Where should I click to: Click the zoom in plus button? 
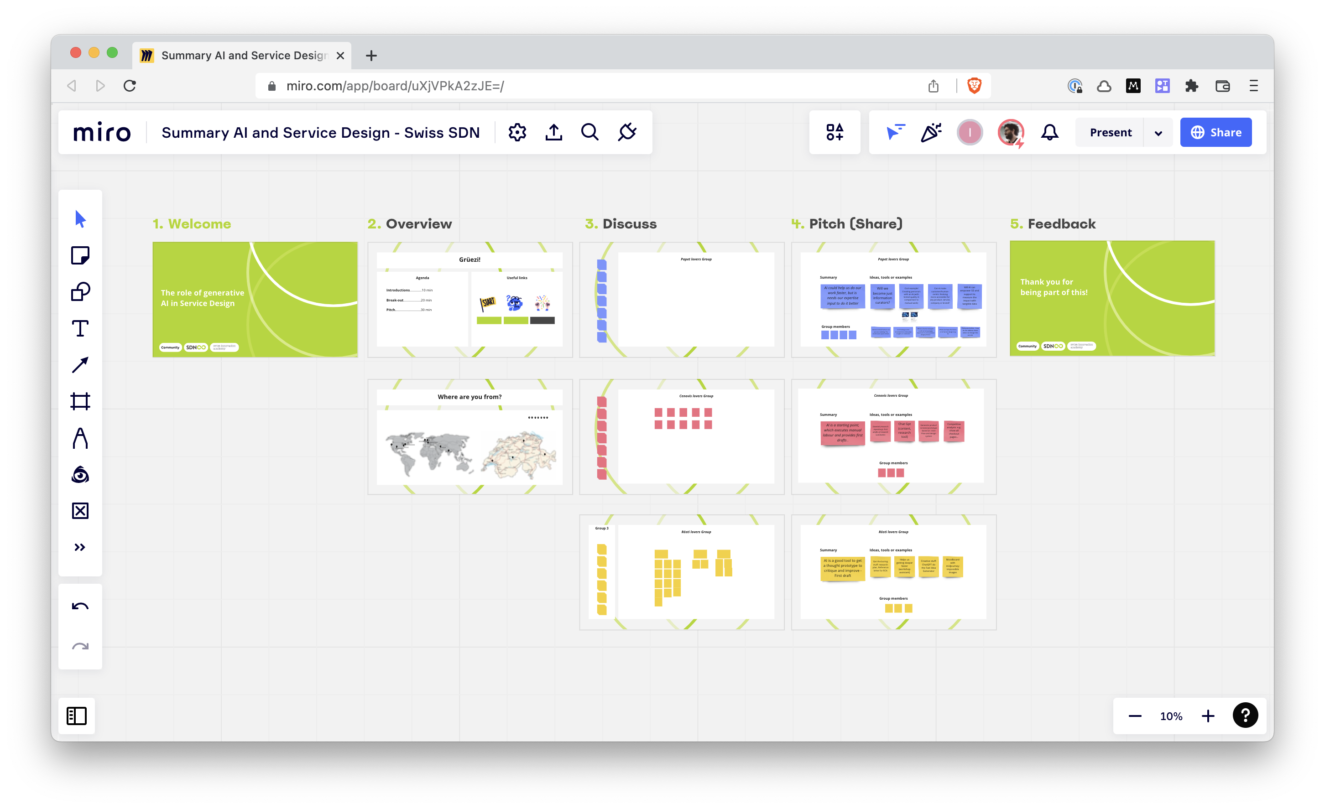[x=1208, y=716]
